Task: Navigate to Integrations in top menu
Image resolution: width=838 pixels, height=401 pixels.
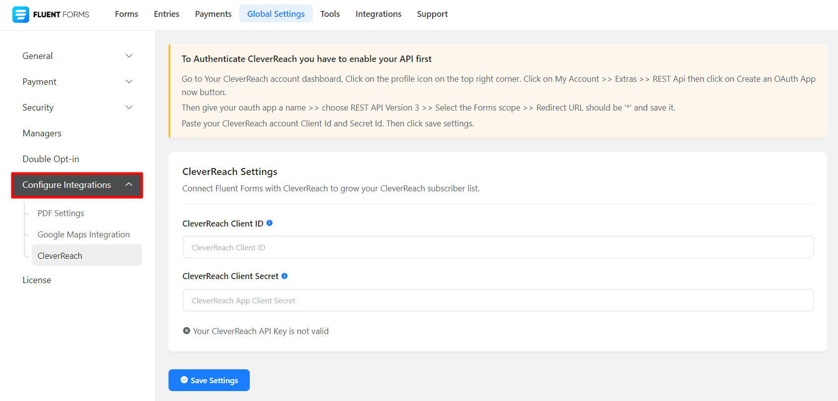Action: click(378, 14)
